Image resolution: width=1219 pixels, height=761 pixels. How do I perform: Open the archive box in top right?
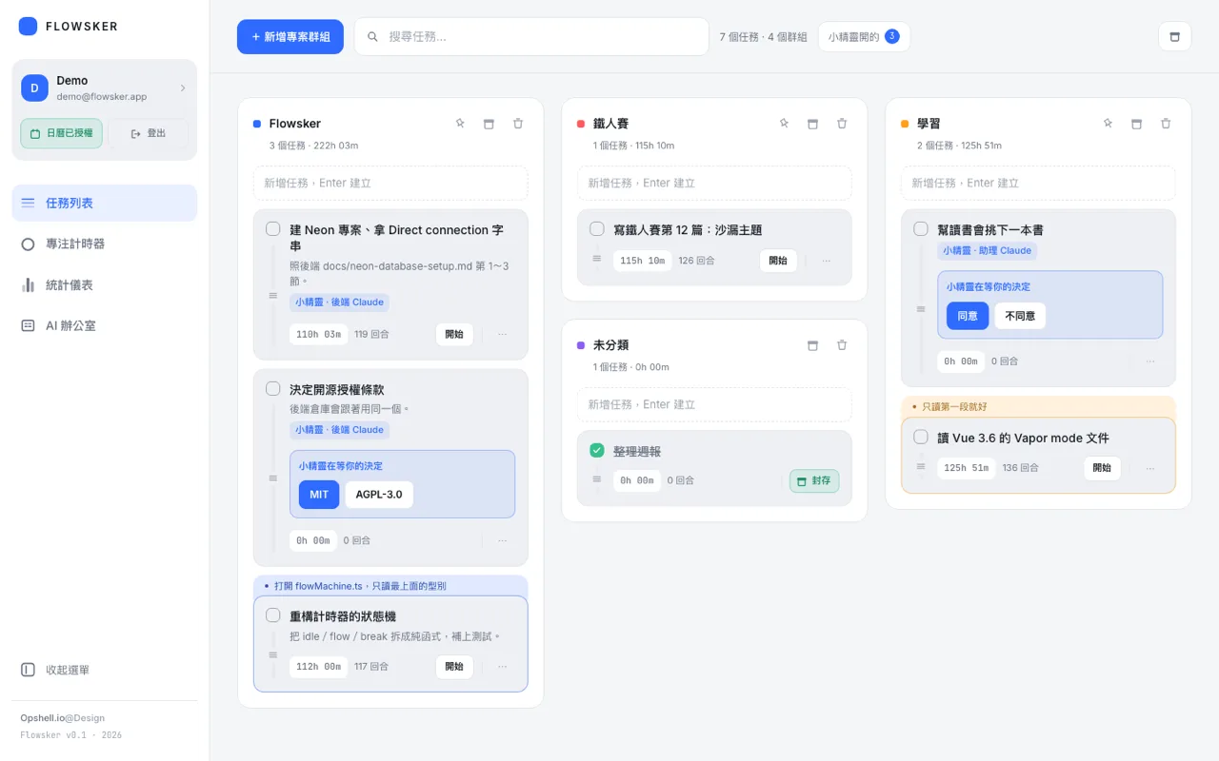(1174, 37)
